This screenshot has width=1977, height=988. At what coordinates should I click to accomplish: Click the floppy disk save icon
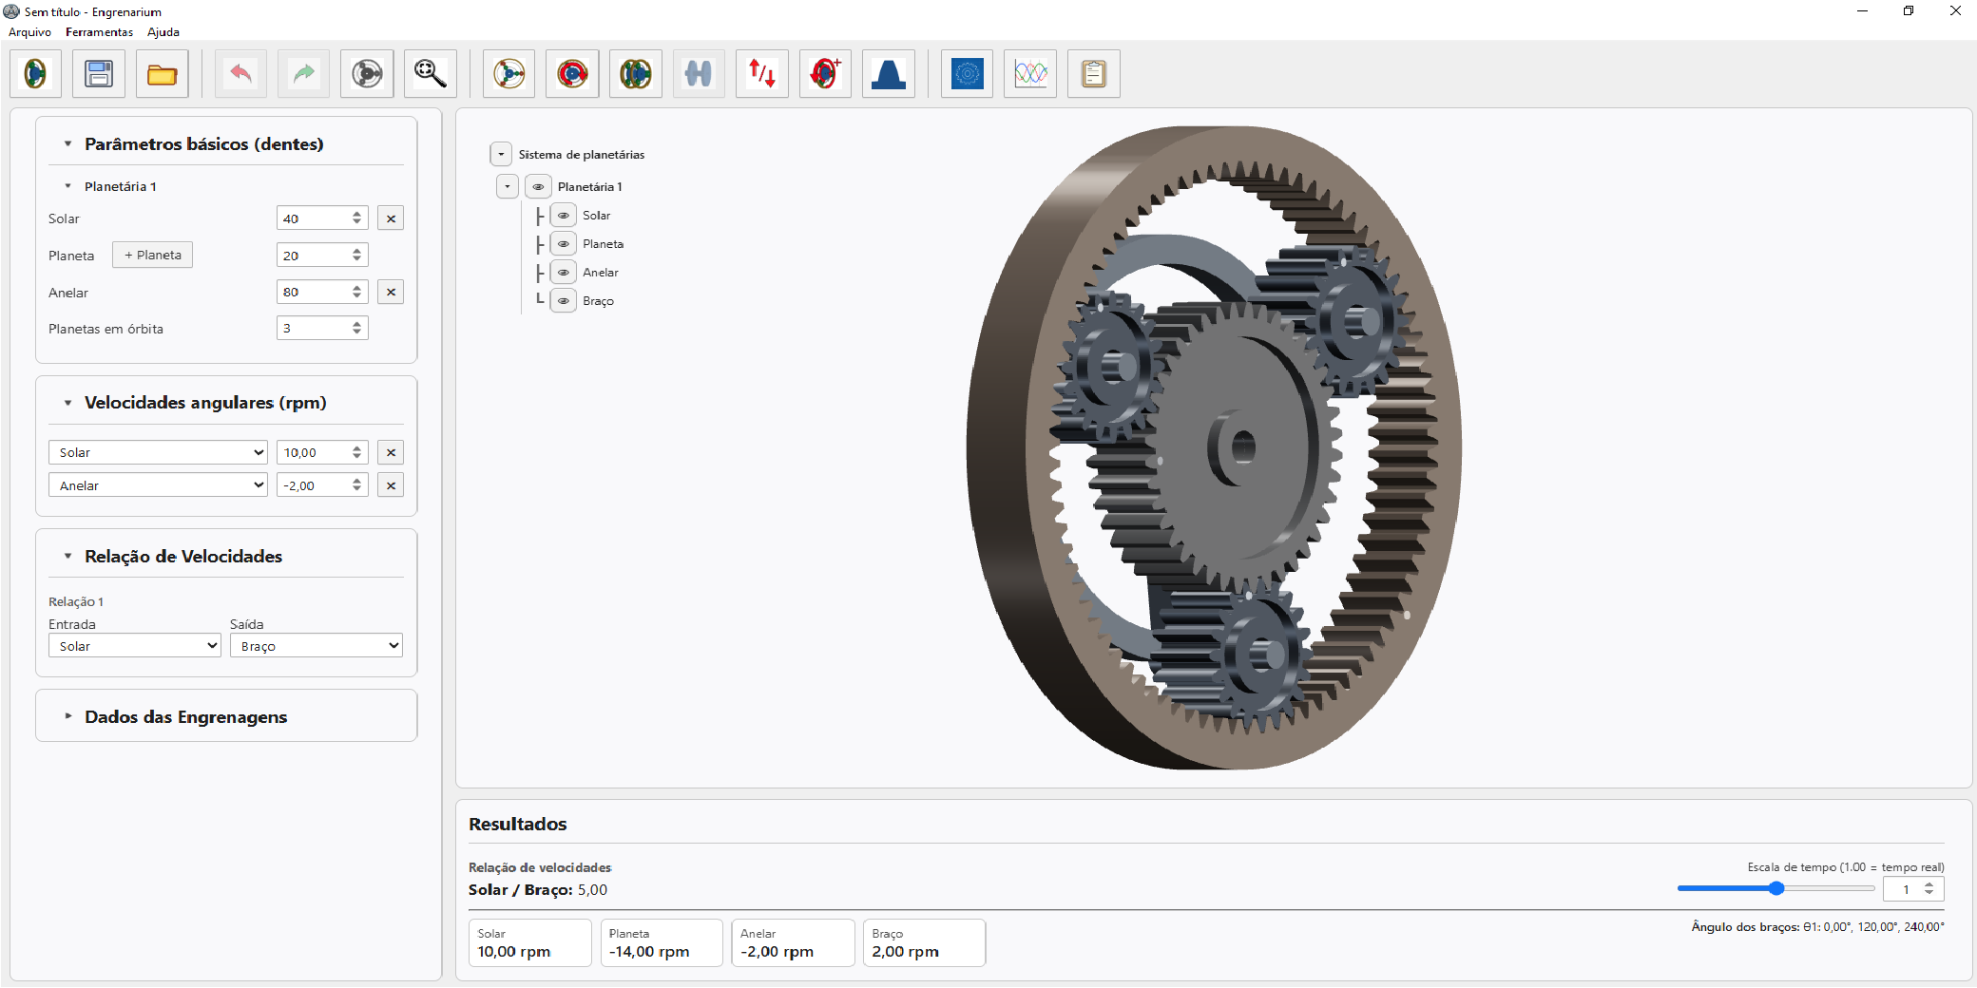point(99,74)
